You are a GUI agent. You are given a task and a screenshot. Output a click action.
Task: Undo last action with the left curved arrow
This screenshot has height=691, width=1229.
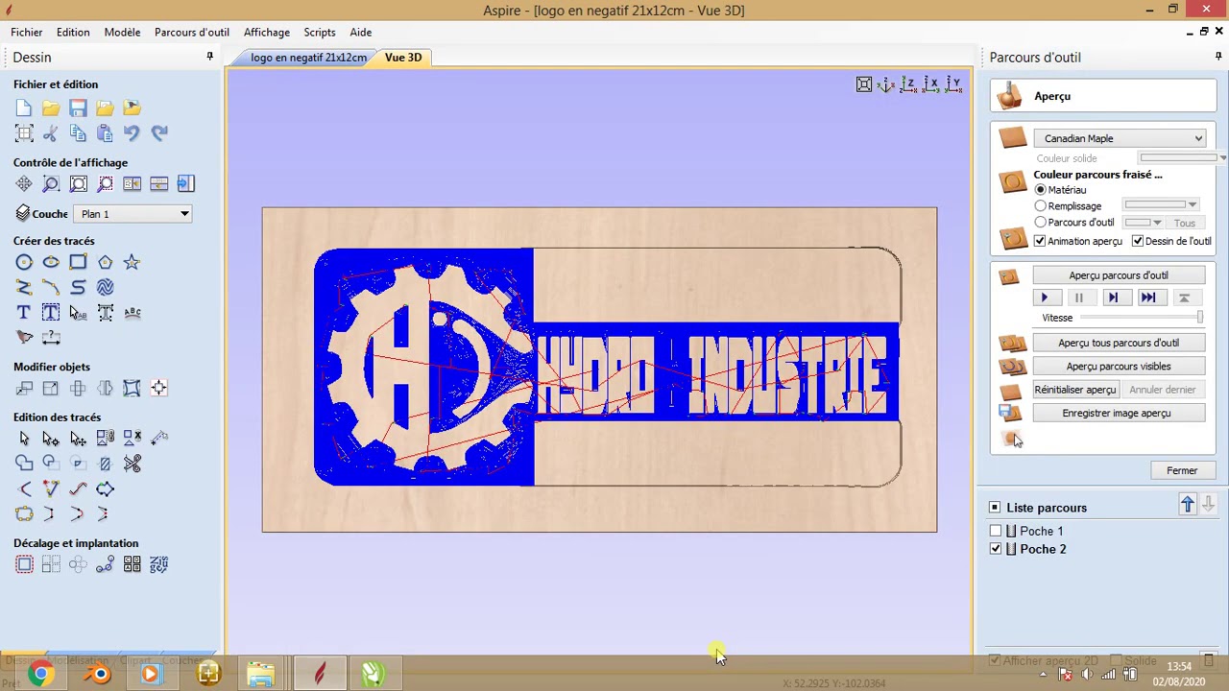click(132, 133)
